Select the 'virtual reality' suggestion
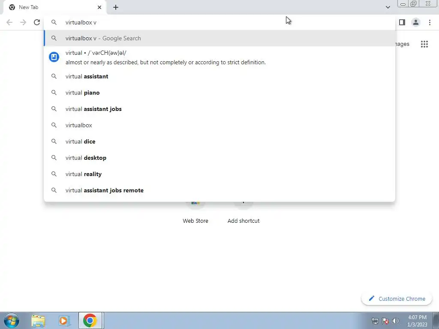The height and width of the screenshot is (329, 439). 219,174
